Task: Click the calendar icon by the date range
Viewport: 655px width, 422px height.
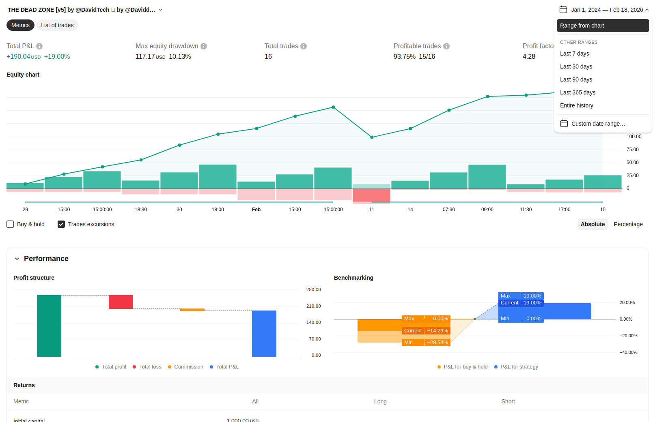Action: [x=563, y=10]
